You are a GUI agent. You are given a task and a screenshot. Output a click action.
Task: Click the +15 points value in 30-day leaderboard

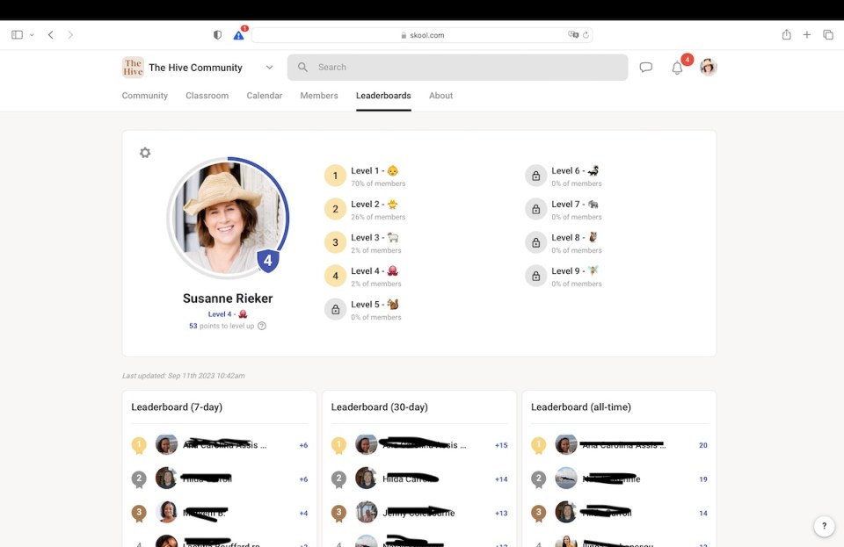pos(501,445)
